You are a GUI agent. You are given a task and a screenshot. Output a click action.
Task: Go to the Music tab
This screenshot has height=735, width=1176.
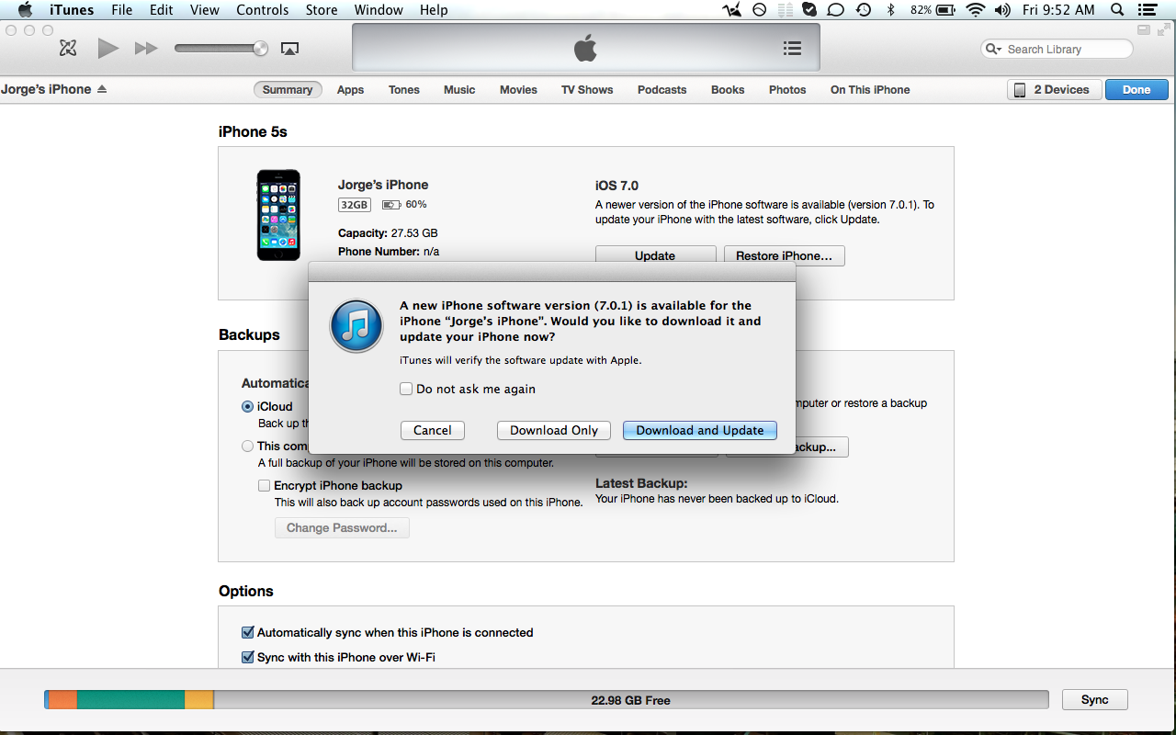click(459, 89)
